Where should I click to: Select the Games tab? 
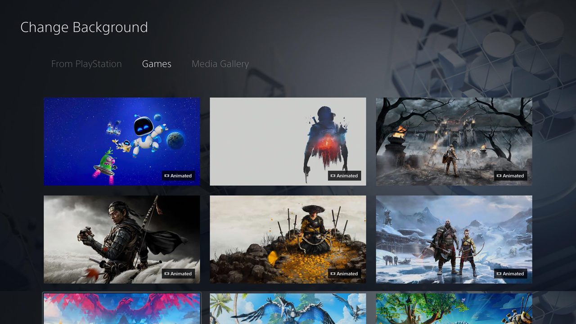(x=157, y=64)
